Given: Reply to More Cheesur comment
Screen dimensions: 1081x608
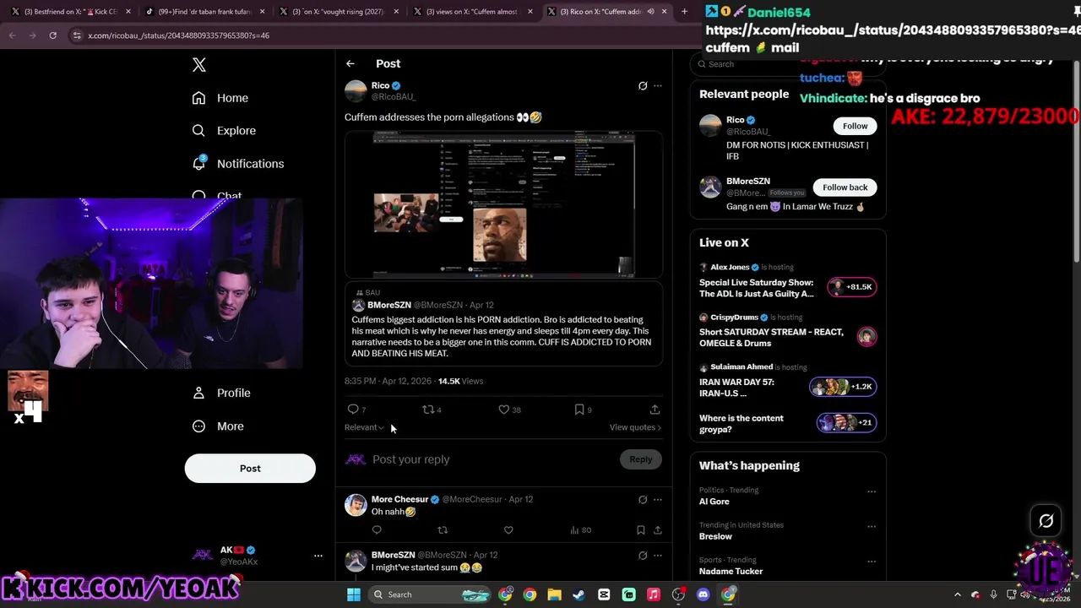Looking at the screenshot, I should point(377,530).
